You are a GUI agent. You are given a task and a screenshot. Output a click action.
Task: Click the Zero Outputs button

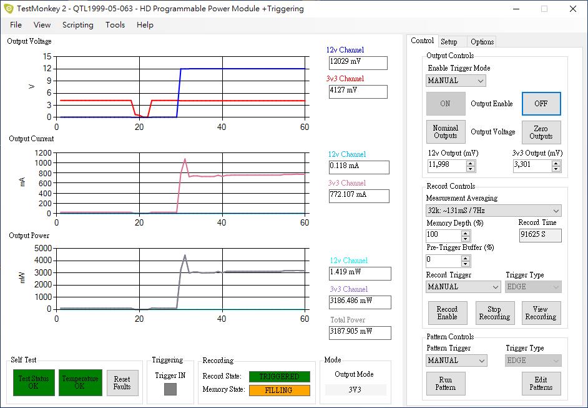point(541,132)
